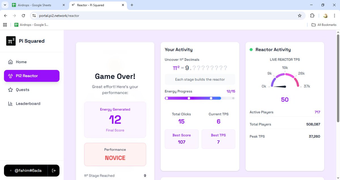Screen dimensions: 340x180
Task: Click the 12/15 energy progress counter
Action: tap(231, 91)
